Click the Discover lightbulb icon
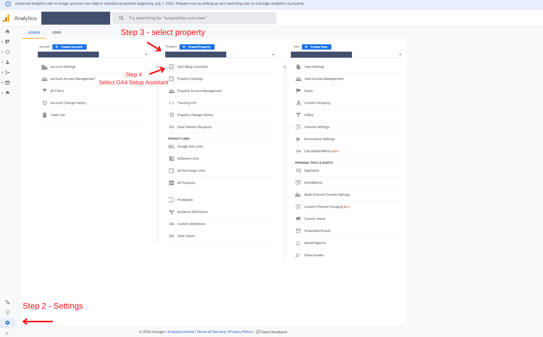Viewport: 543px width, 337px height. click(x=7, y=312)
